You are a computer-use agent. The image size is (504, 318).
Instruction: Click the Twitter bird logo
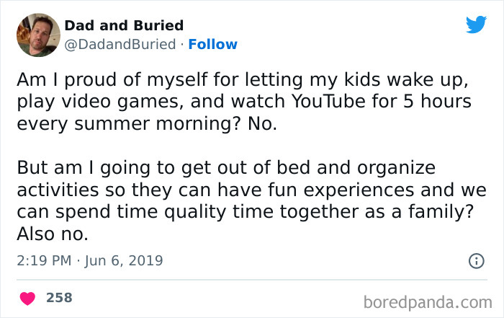pyautogui.click(x=476, y=25)
